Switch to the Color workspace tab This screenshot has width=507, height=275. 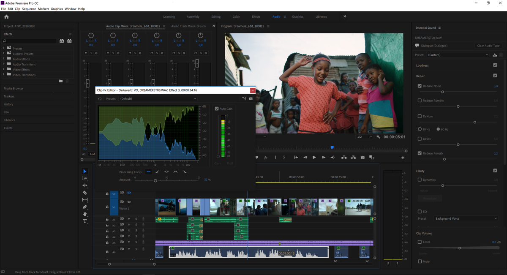[236, 17]
